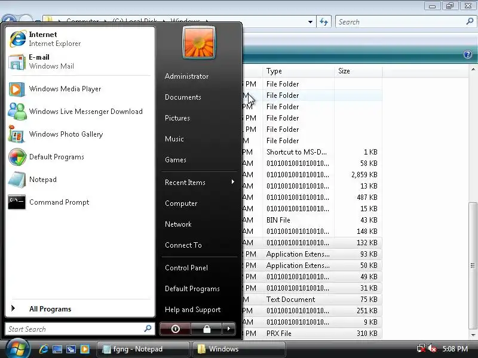The image size is (478, 358).
Task: Launch Windows Photo Gallery
Action: [x=80, y=134]
